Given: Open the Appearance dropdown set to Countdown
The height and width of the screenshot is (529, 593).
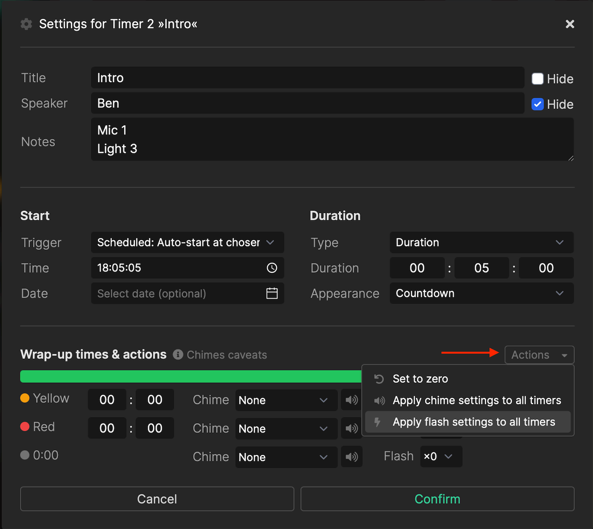Looking at the screenshot, I should pyautogui.click(x=481, y=293).
